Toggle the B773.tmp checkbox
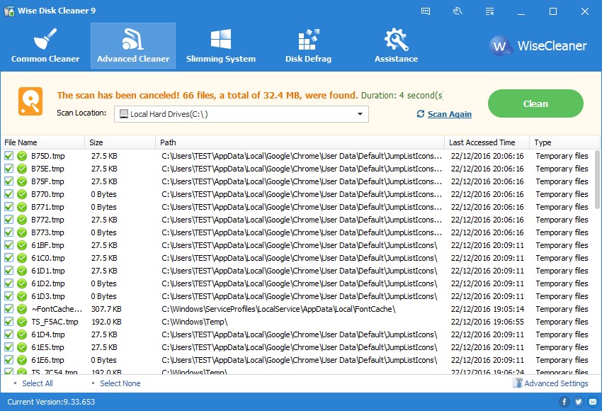 tap(8, 232)
